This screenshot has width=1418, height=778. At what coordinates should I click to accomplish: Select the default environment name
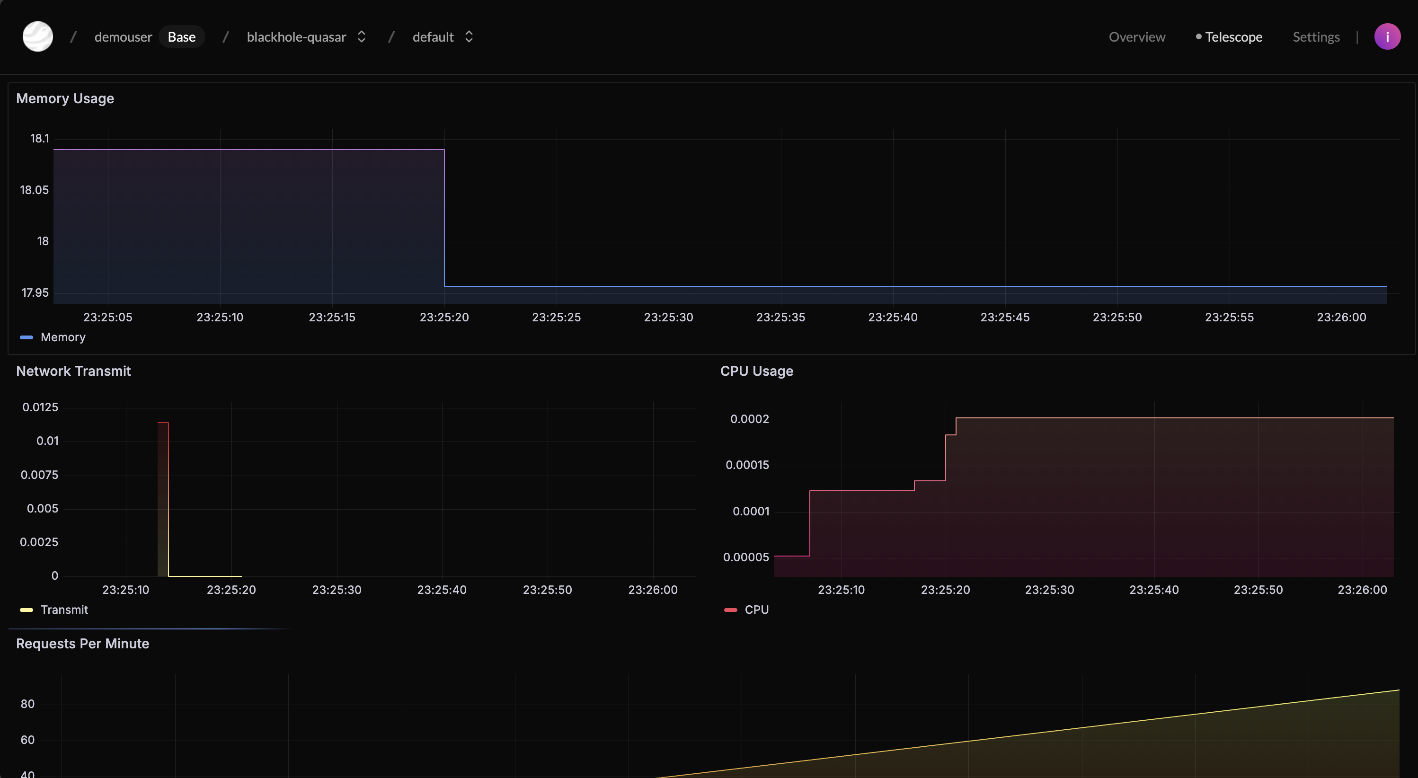433,37
